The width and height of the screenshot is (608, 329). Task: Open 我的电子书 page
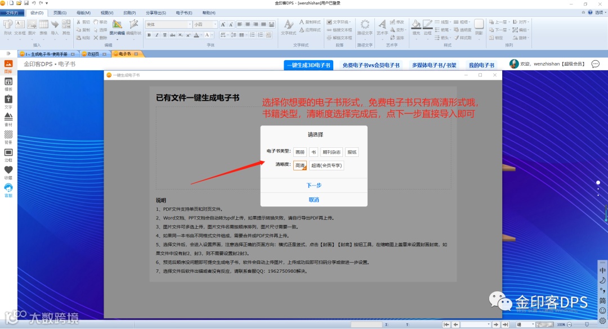[481, 65]
